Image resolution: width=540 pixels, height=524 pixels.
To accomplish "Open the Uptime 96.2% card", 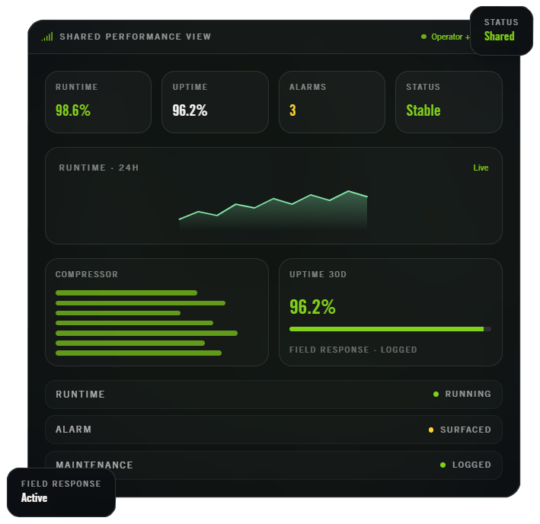I will tap(215, 102).
